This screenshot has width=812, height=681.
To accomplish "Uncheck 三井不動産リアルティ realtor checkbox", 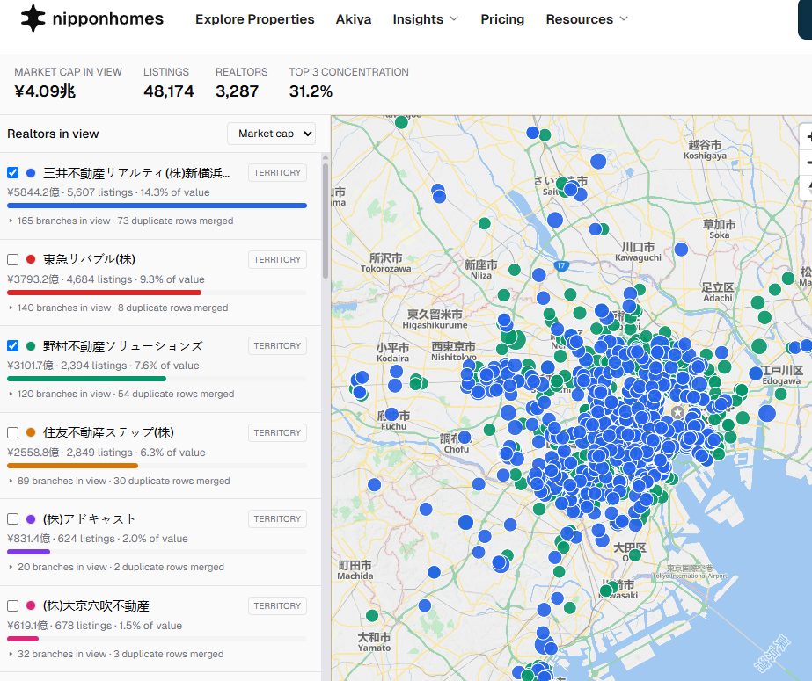I will click(x=13, y=173).
